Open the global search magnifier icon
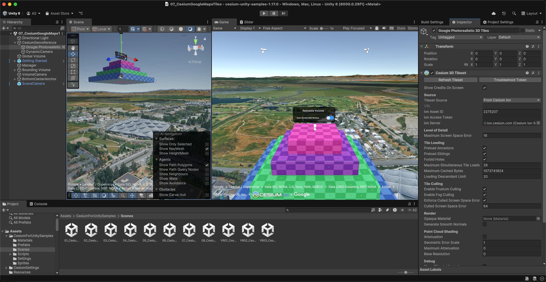The height and width of the screenshot is (282, 546). tap(514, 13)
